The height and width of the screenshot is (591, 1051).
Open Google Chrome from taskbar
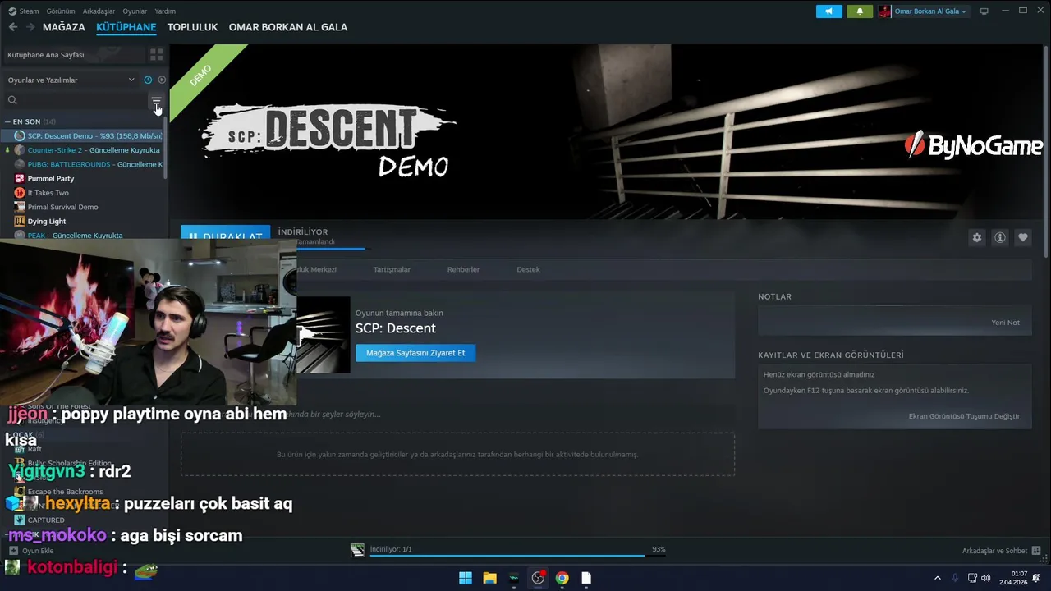562,578
